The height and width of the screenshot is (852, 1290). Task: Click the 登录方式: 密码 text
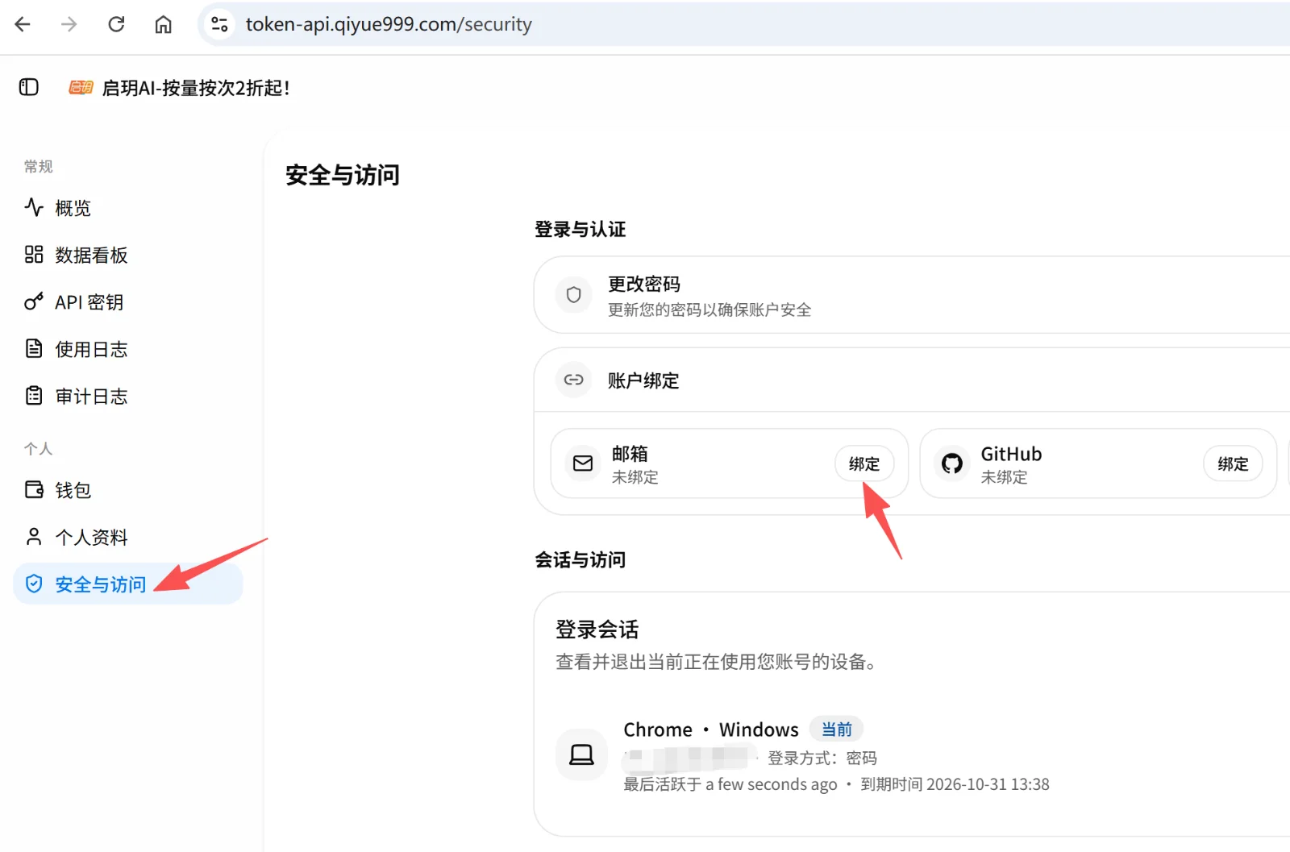click(822, 758)
